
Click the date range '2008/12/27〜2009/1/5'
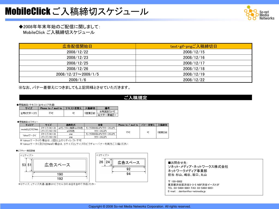tap(77, 74)
